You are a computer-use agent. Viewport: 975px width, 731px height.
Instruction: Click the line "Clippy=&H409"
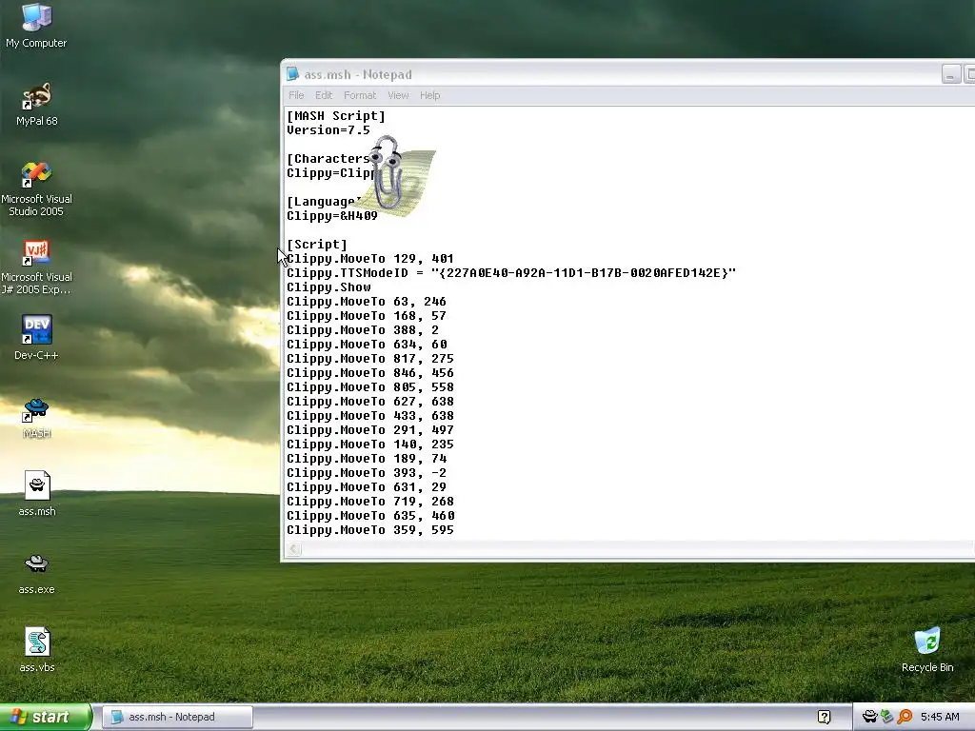click(x=332, y=216)
